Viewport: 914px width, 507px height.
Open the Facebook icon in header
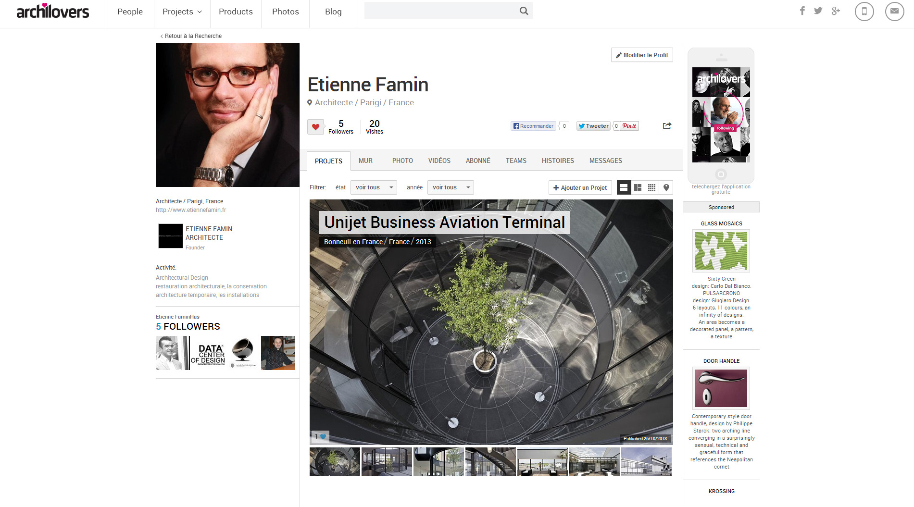[x=802, y=11]
